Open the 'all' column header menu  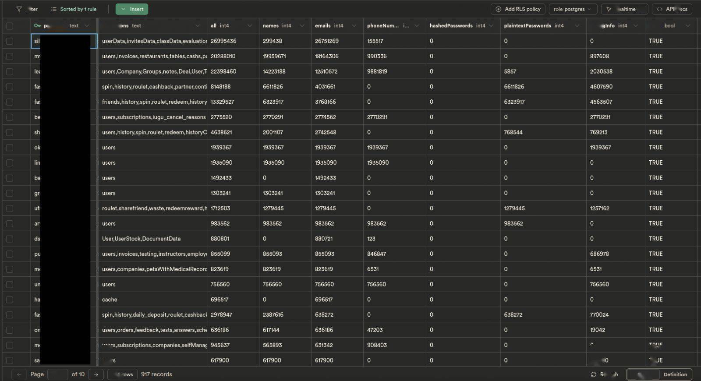coord(250,26)
